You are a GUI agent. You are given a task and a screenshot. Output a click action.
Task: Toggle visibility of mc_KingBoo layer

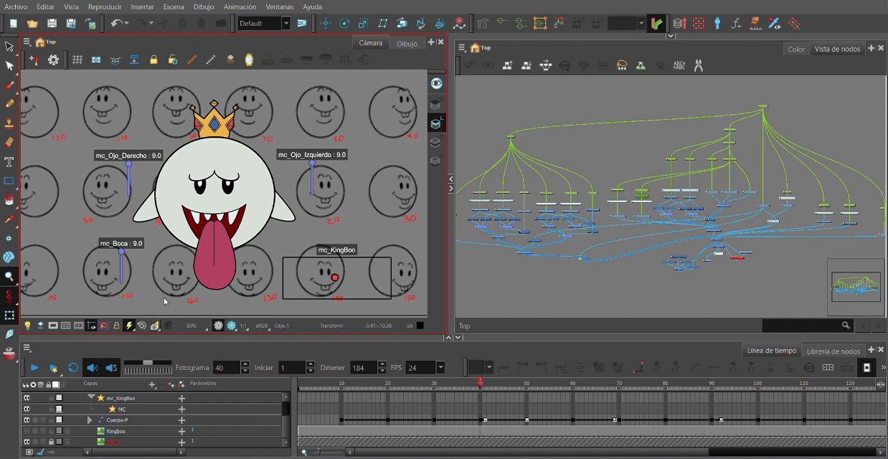(27, 397)
